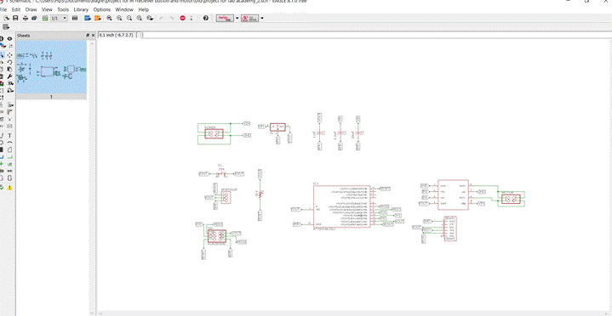Click the Zoom to fit icon
The width and height of the screenshot is (612, 316).
[109, 18]
